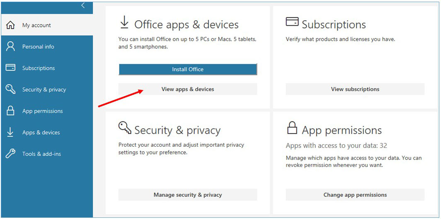Click the card icon in sidebar Subscriptions

pos(10,68)
